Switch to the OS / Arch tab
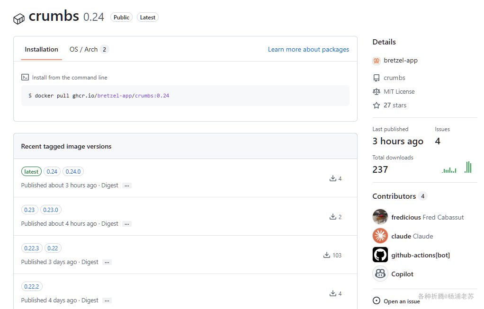This screenshot has width=484, height=309. (89, 49)
